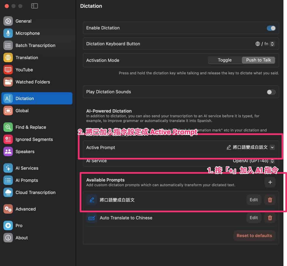
Task: Turn off the Enable Dictation switch
Action: coord(271,28)
